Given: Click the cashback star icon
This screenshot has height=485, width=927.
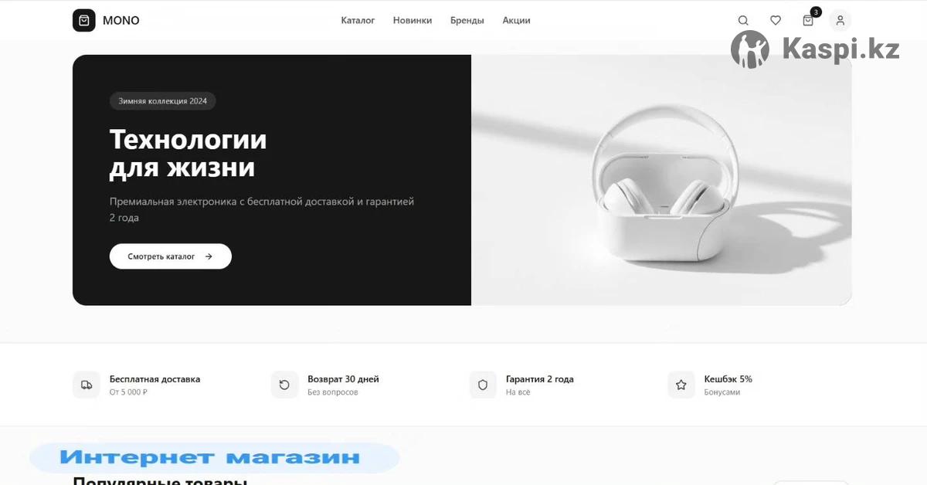Looking at the screenshot, I should [x=681, y=385].
